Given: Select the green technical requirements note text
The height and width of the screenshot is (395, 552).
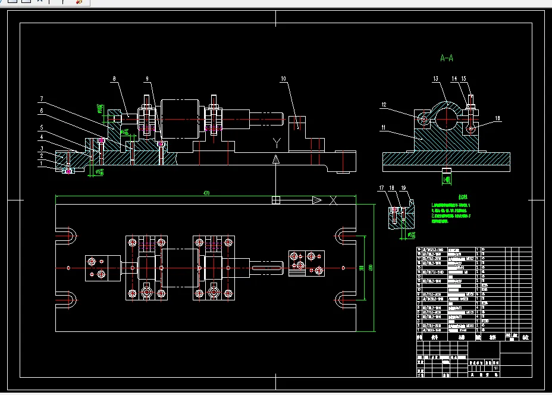Looking at the screenshot, I should pyautogui.click(x=451, y=210).
